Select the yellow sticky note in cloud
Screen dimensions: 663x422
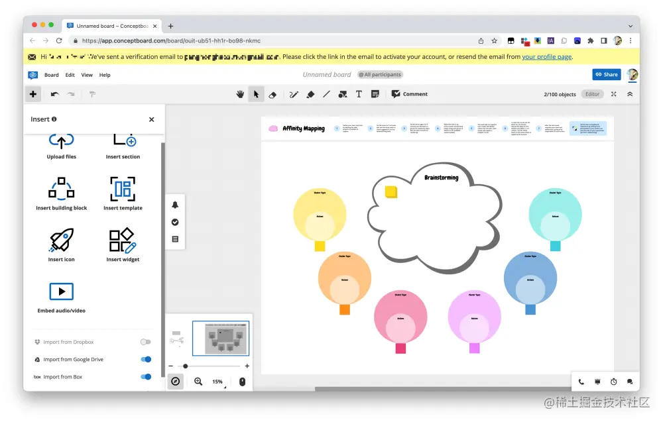(391, 191)
